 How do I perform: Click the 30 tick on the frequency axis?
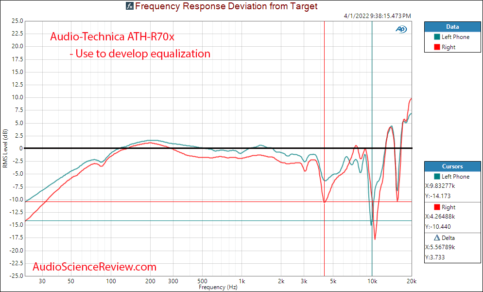42,281
